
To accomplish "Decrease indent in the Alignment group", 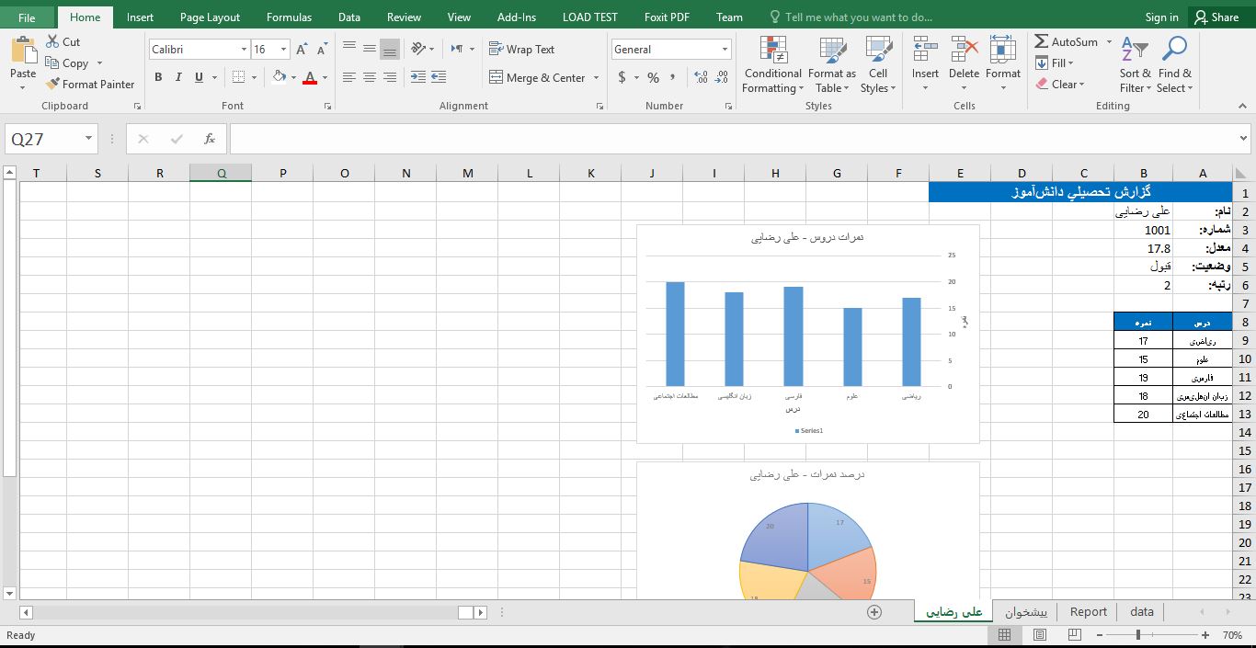I will click(418, 77).
